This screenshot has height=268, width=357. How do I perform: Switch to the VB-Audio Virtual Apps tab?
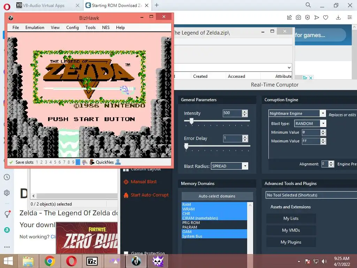pyautogui.click(x=43, y=6)
